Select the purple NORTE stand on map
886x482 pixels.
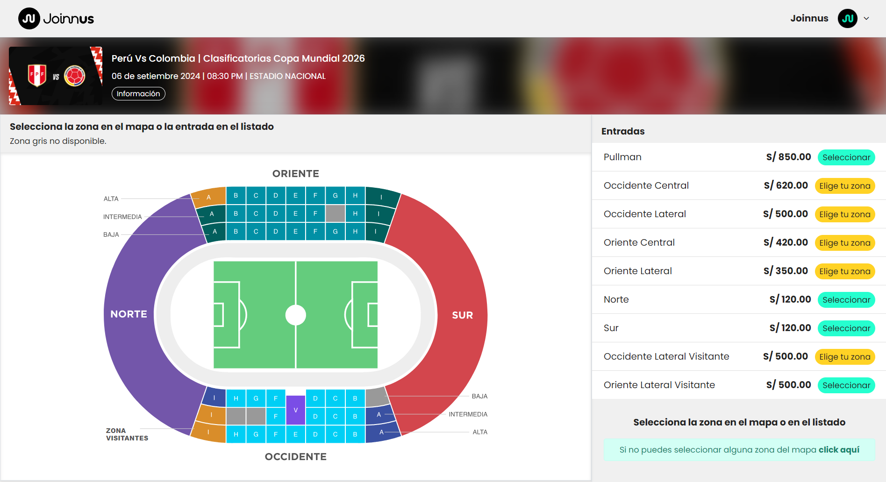coord(129,314)
